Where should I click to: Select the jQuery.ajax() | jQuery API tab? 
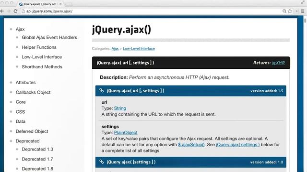click(x=40, y=4)
